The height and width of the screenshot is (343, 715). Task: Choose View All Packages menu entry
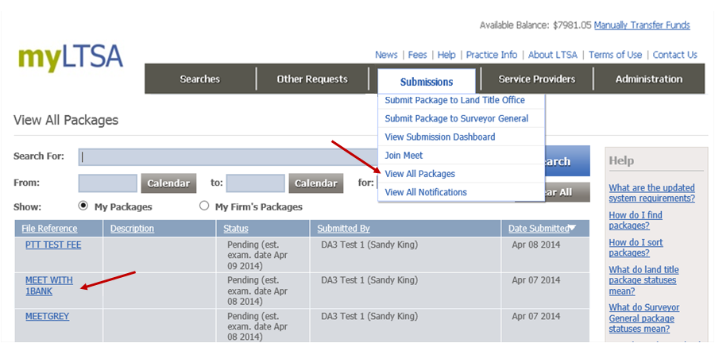click(420, 174)
